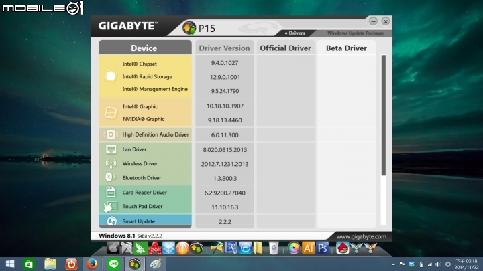This screenshot has height=271, width=483.
Task: Click the Bluetooth Driver icon
Action: (110, 177)
